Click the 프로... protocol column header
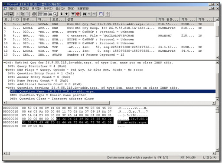Viewport: 222px width, 163px height. click(x=58, y=20)
